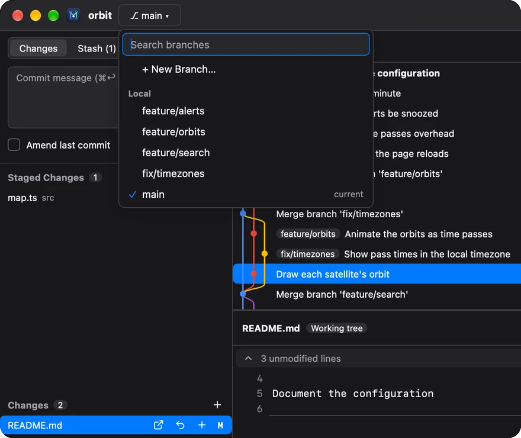The height and width of the screenshot is (438, 521).
Task: Click the orbit repository name
Action: pyautogui.click(x=100, y=15)
